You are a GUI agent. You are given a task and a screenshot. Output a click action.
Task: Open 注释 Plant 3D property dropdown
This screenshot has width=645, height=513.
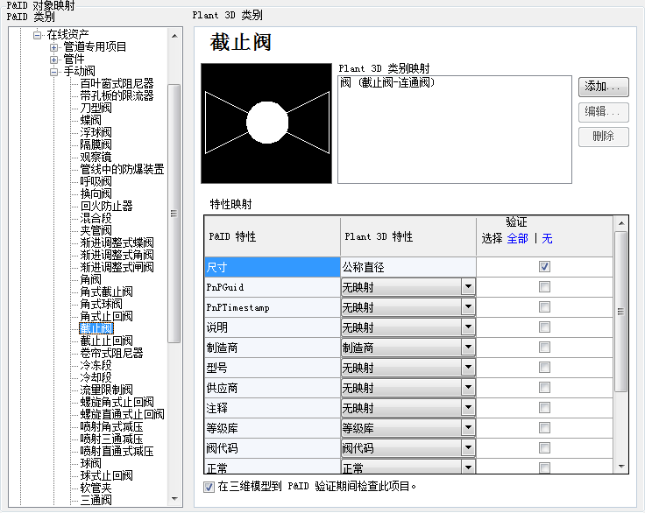coord(468,407)
